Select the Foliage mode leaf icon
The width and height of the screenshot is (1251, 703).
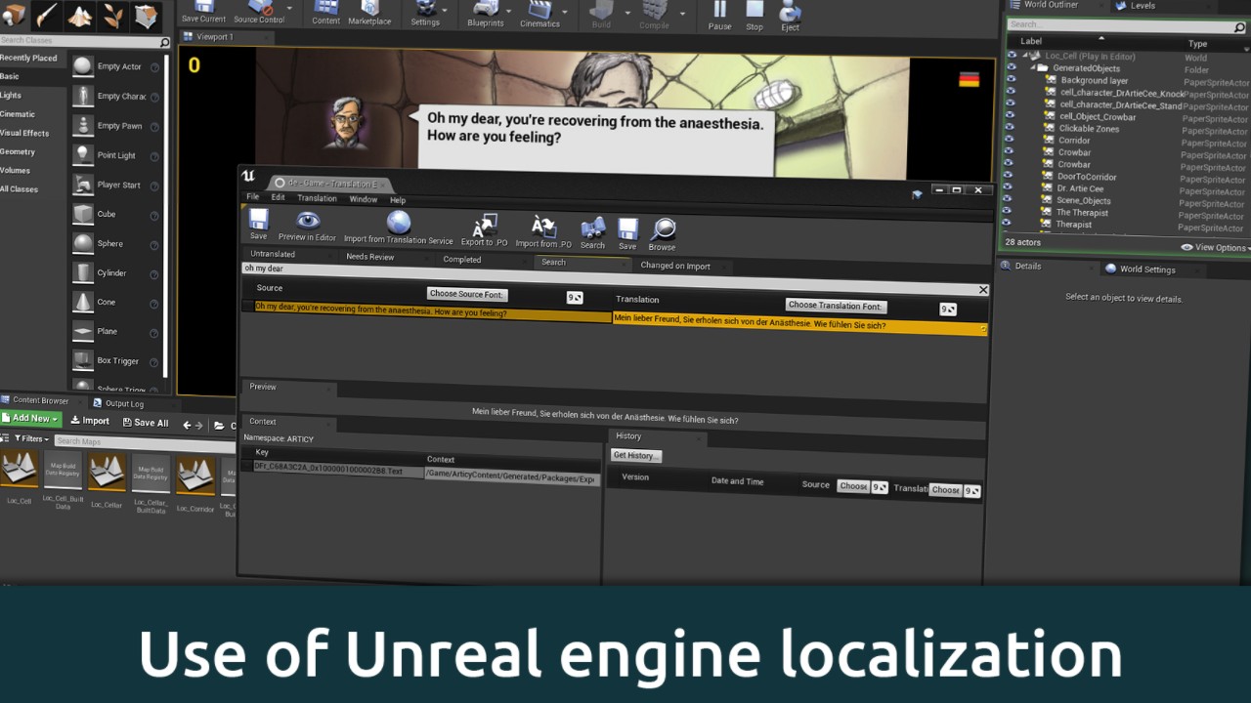(112, 15)
